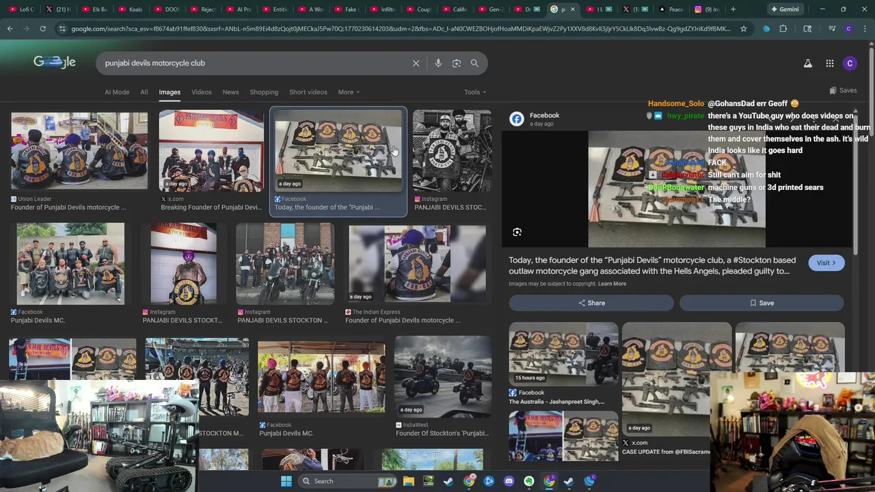875x492 pixels.
Task: Click the search text field with punjabi devils query
Action: [253, 63]
